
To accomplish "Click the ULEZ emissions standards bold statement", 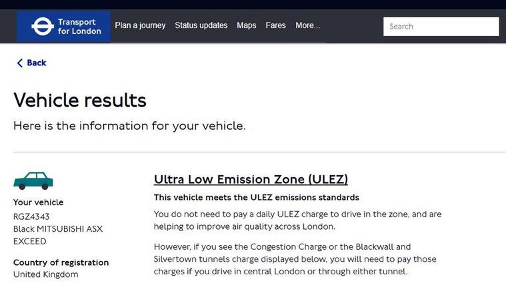I will tap(256, 197).
